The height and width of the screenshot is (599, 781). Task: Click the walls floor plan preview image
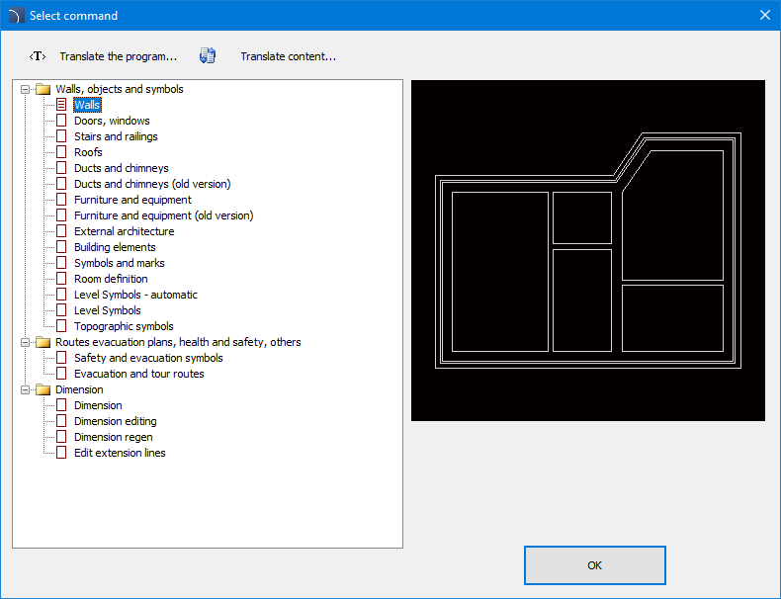point(587,250)
